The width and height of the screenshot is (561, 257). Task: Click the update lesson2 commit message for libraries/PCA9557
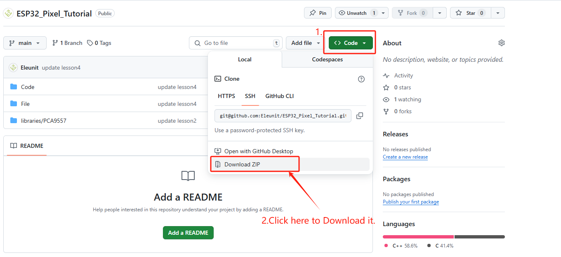pyautogui.click(x=177, y=121)
